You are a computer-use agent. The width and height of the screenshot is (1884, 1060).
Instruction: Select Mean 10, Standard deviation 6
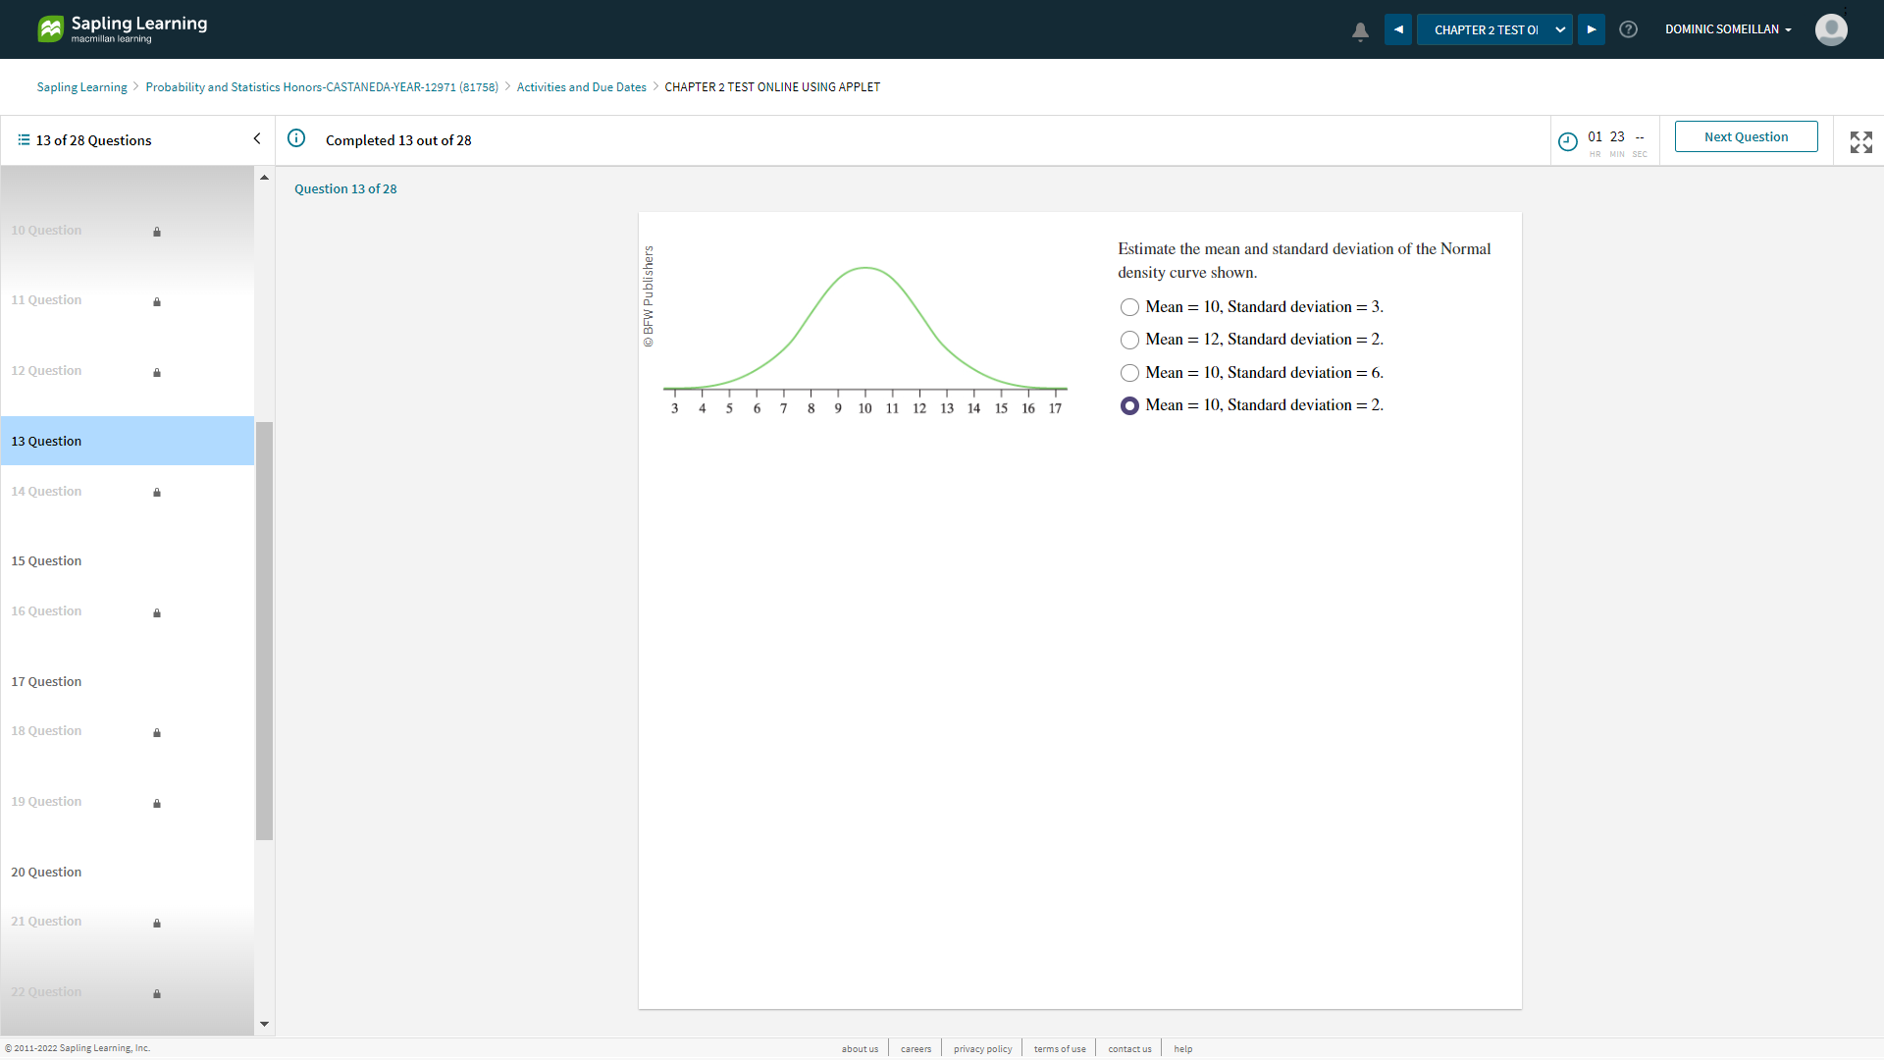[x=1129, y=373]
